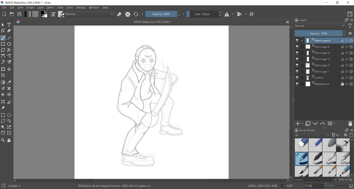Hide Paint Layer 3
This screenshot has height=189, width=354.
[x=297, y=59]
